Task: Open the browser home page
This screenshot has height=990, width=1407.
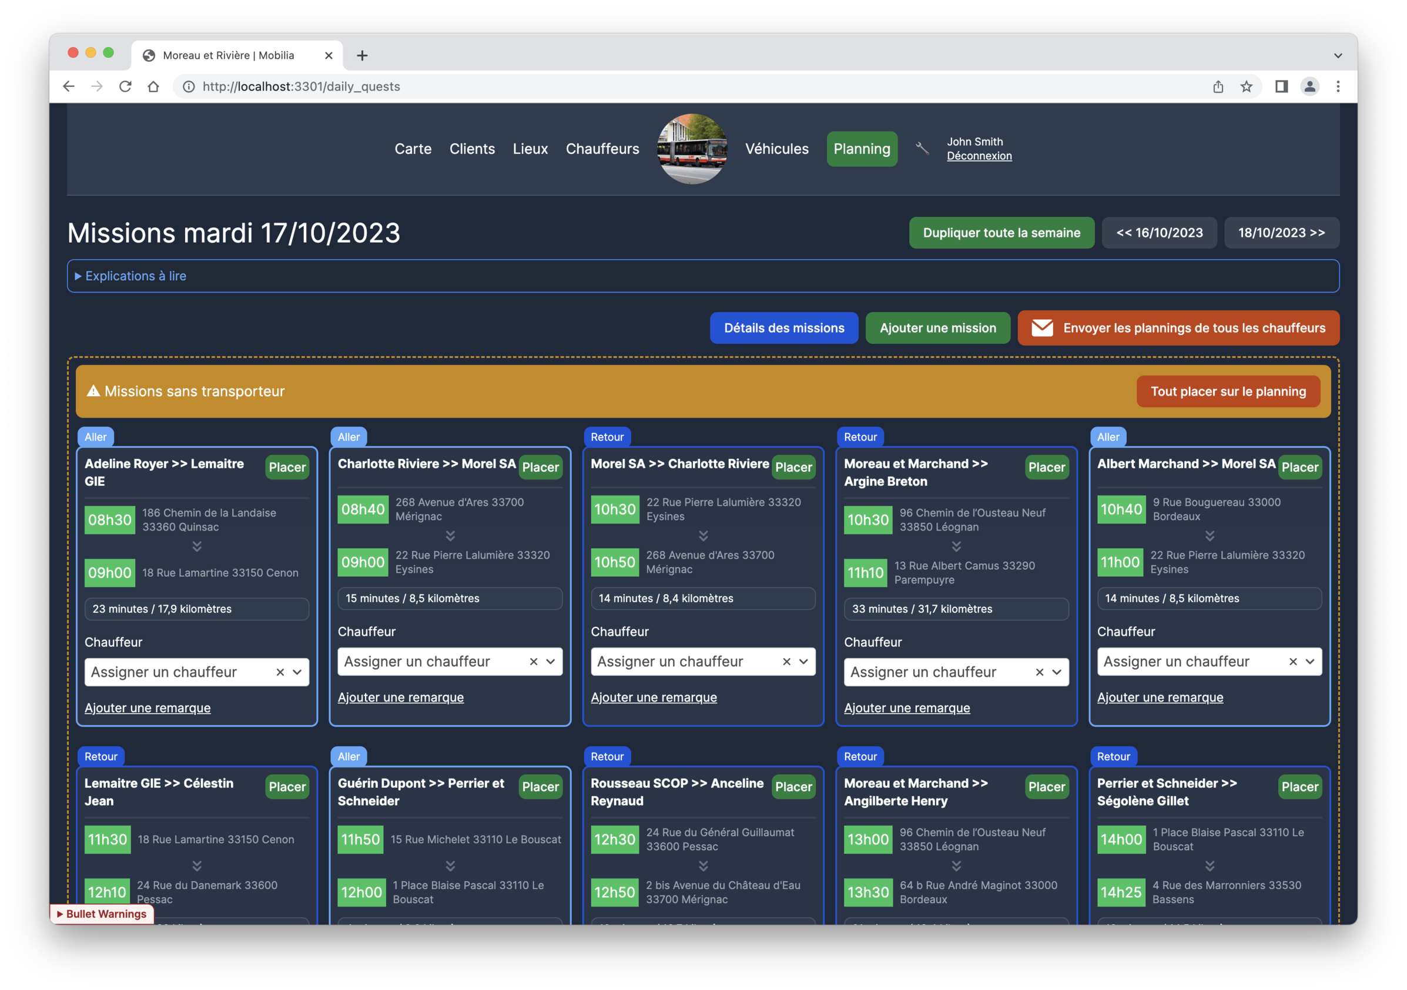Action: [153, 86]
